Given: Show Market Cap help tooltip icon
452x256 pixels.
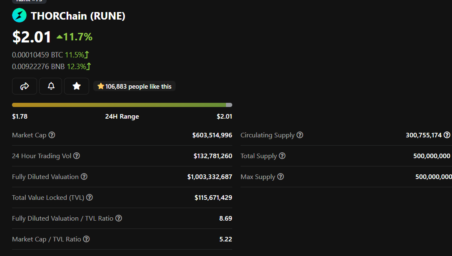Looking at the screenshot, I should 52,135.
